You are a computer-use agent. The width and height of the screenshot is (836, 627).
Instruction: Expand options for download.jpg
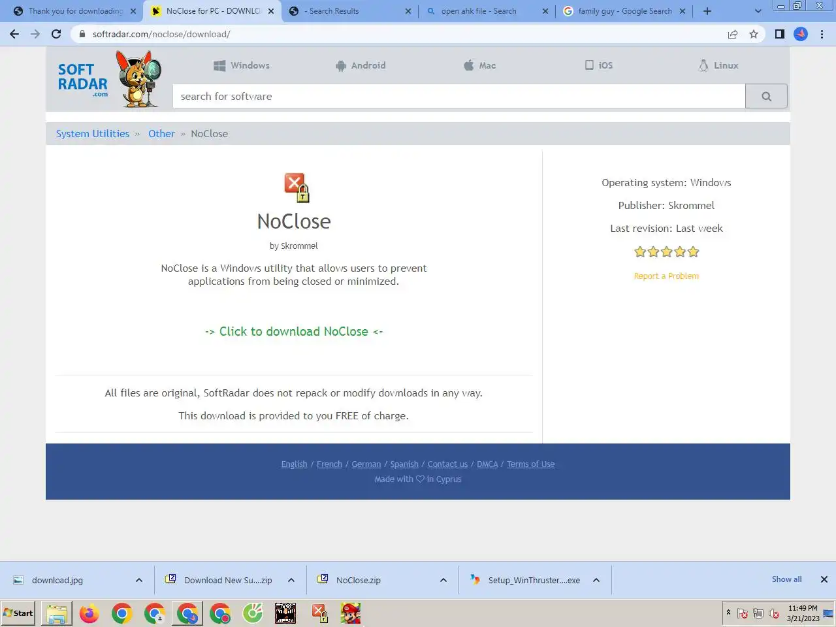point(139,580)
